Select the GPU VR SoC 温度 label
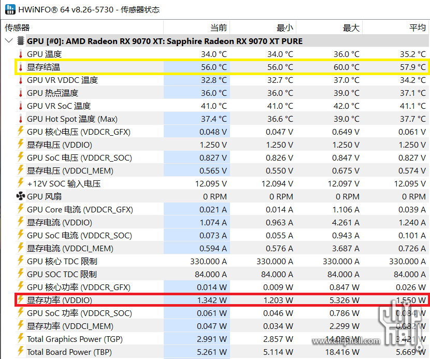Image resolution: width=430 pixels, height=359 pixels. point(59,106)
